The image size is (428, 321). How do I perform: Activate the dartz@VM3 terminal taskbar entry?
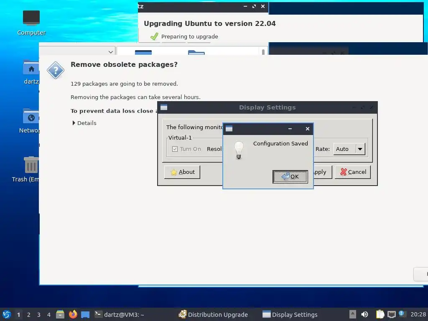pyautogui.click(x=120, y=314)
